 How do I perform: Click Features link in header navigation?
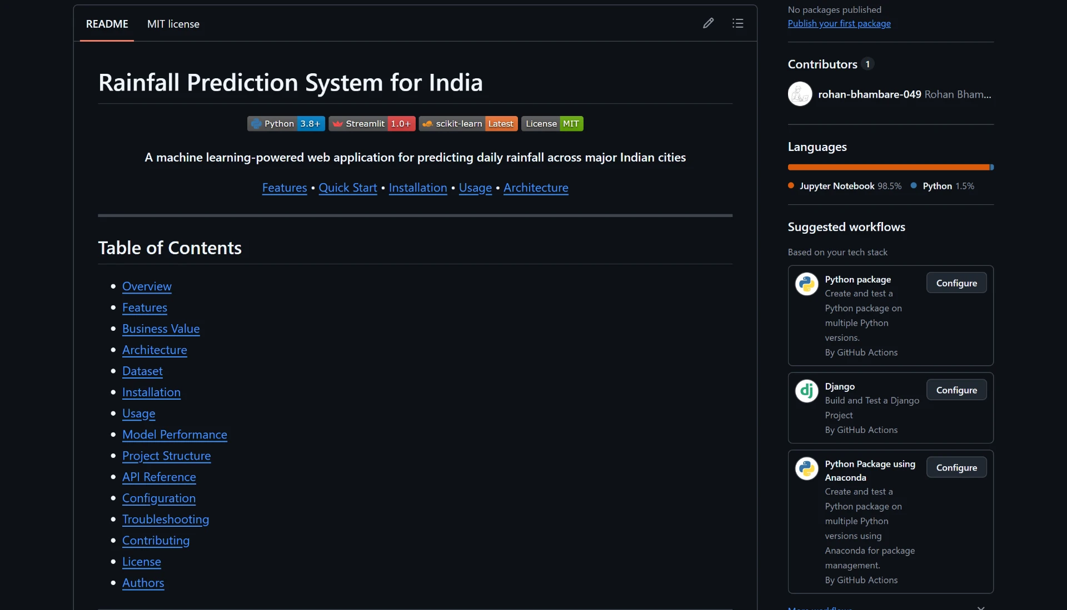pyautogui.click(x=285, y=188)
